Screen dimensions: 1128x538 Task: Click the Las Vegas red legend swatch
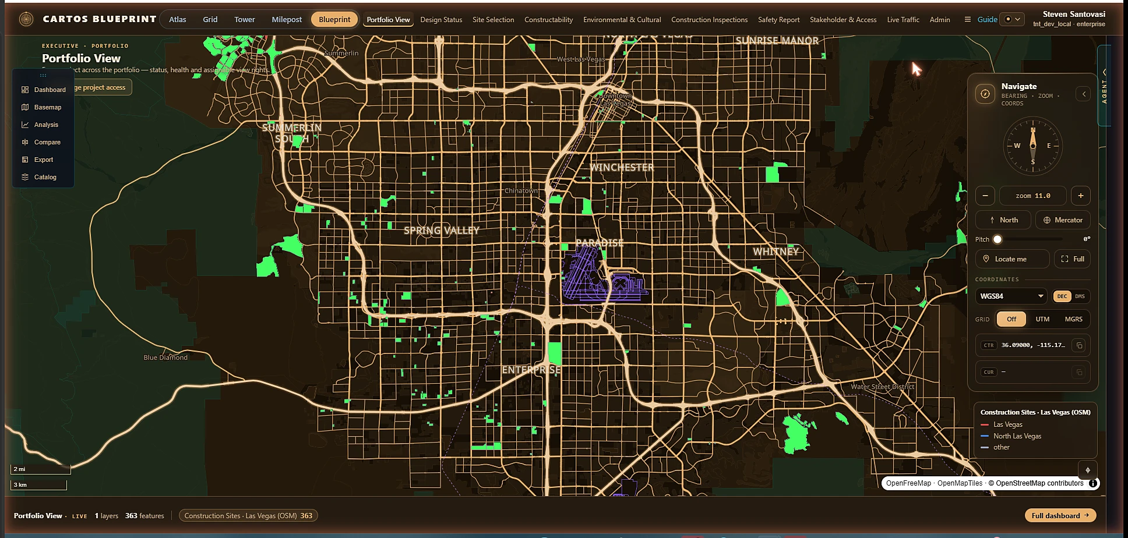click(985, 424)
